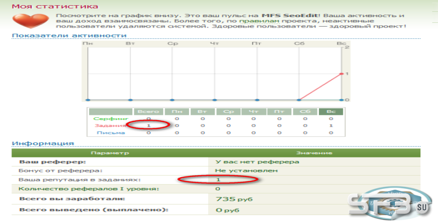The width and height of the screenshot is (438, 223).
Task: Click the red heart icon
Action: (30, 20)
